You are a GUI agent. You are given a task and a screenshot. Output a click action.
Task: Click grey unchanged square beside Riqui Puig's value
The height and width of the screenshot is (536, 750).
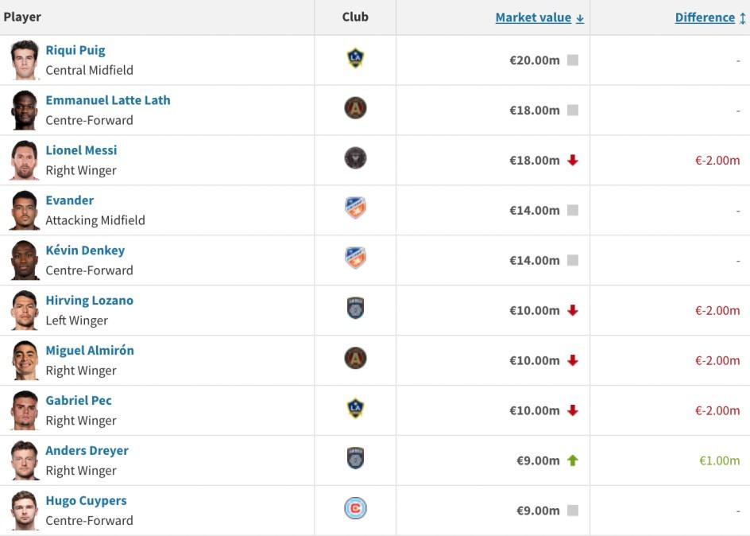click(x=573, y=60)
